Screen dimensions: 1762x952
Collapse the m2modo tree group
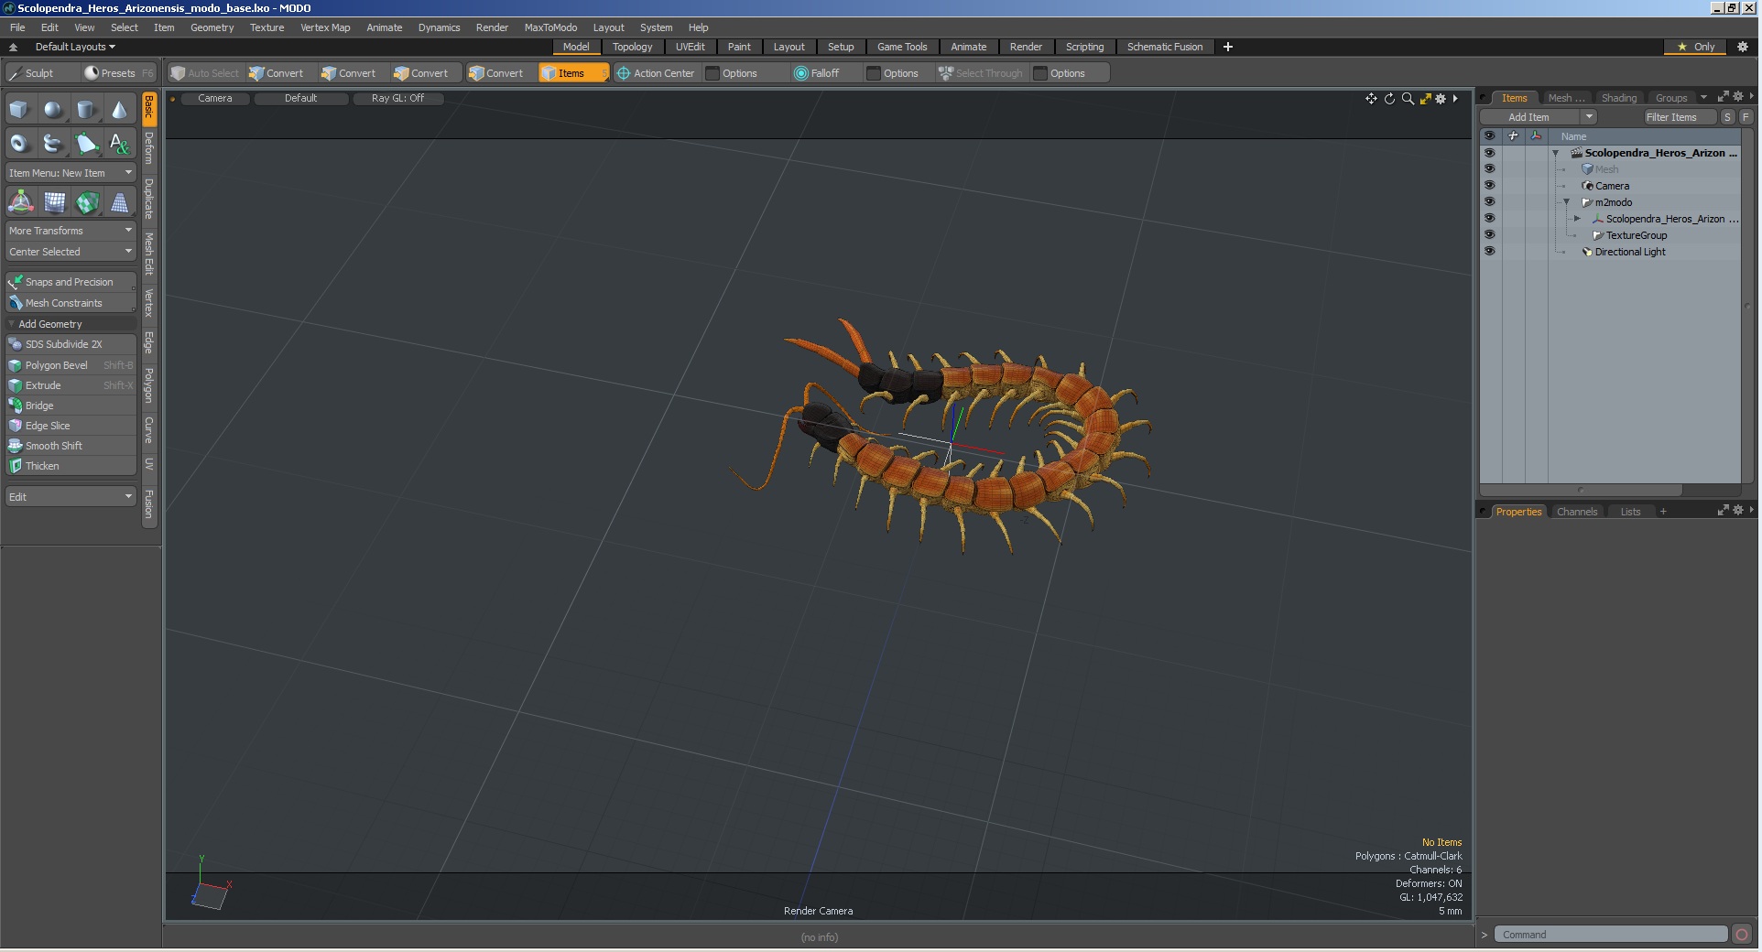pos(1566,202)
